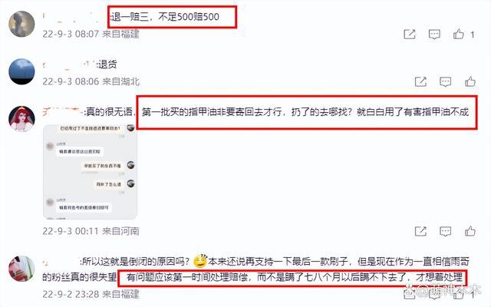
Task: Forward the Henan comment posted at 00:11
Action: tap(420, 232)
